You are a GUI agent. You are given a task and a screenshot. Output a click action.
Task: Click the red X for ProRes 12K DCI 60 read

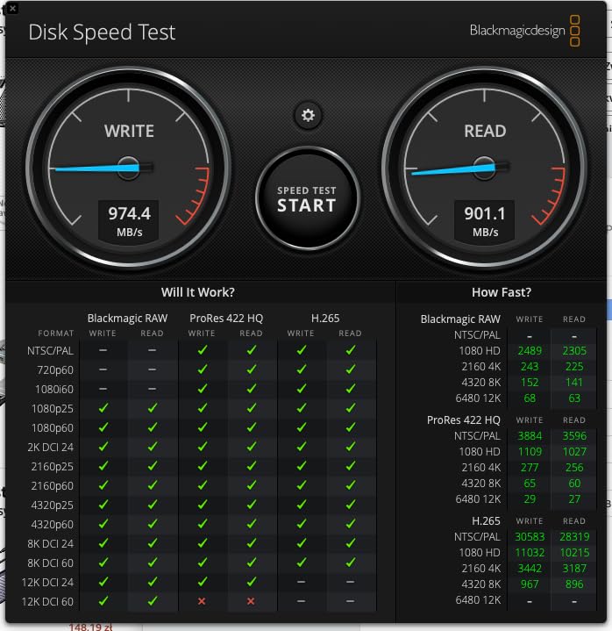coord(251,601)
